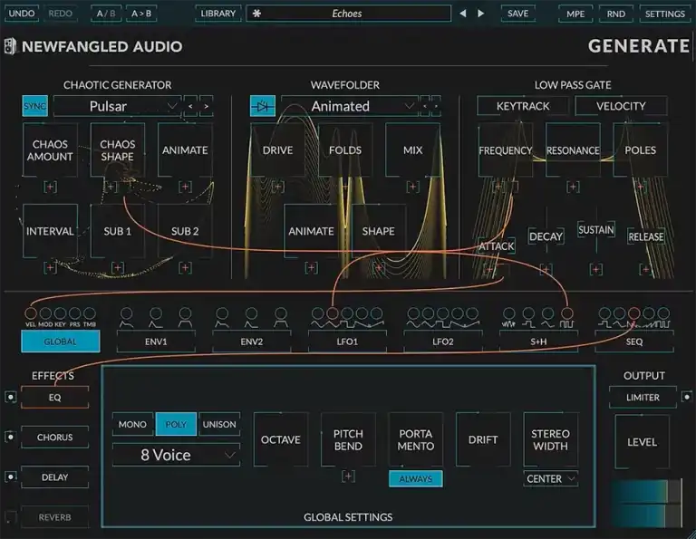Open the GLOBAL settings tab

61,342
